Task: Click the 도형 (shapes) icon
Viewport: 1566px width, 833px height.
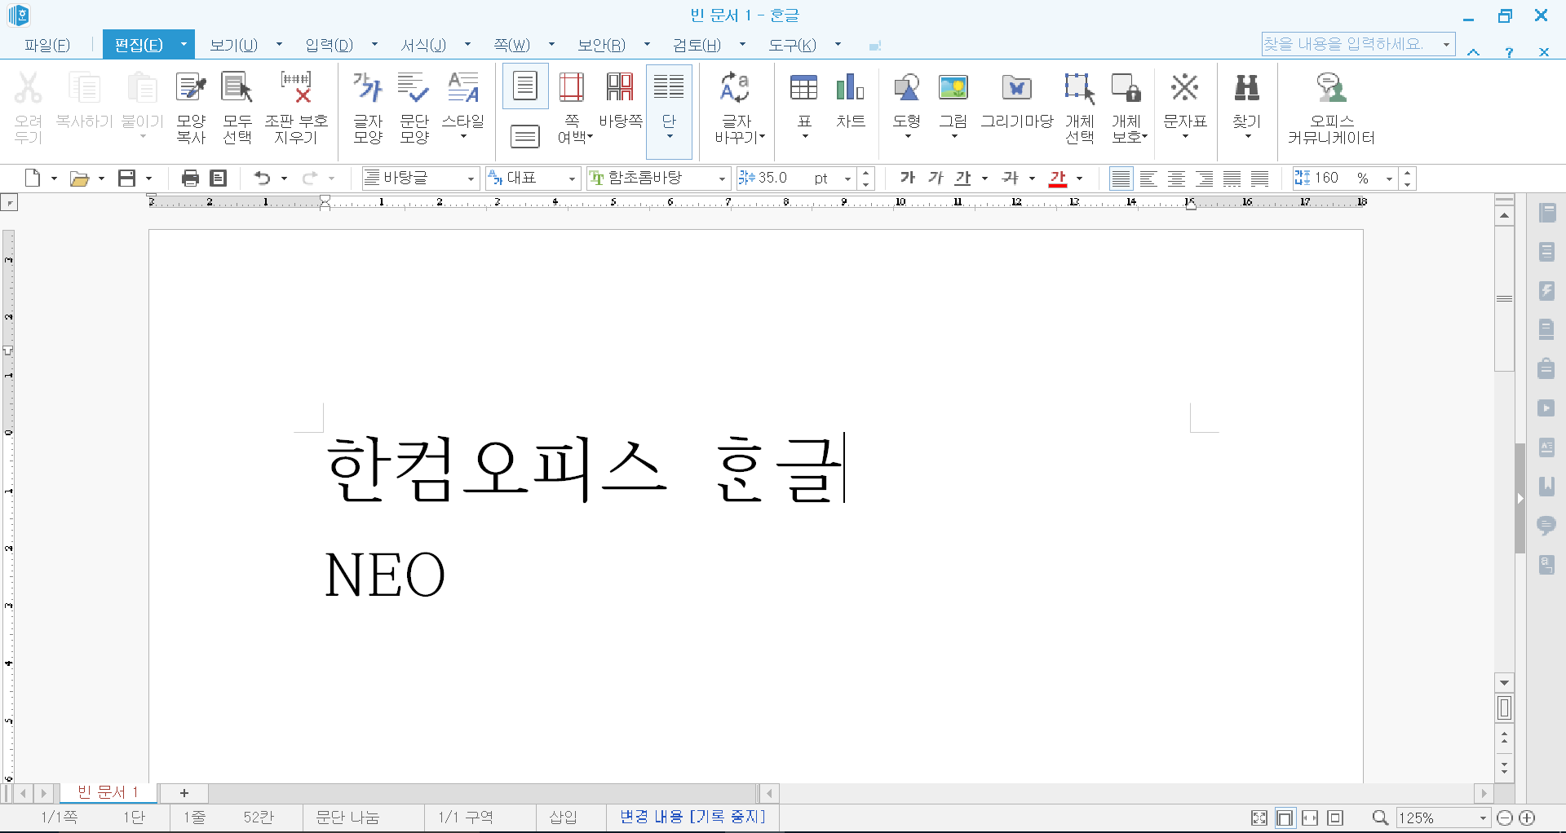Action: (907, 106)
